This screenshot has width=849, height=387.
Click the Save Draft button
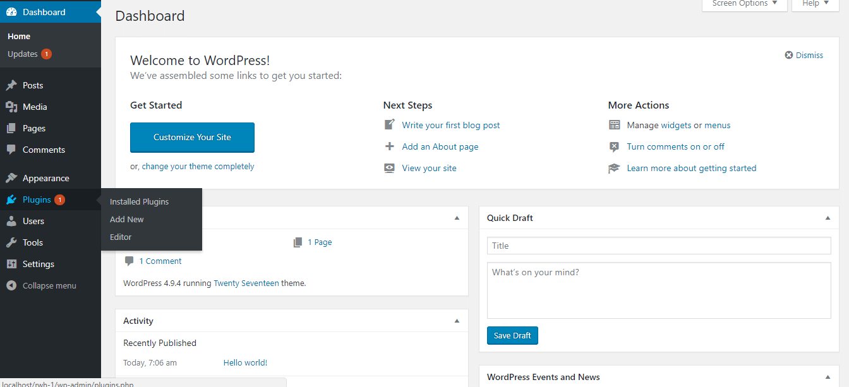tap(512, 335)
